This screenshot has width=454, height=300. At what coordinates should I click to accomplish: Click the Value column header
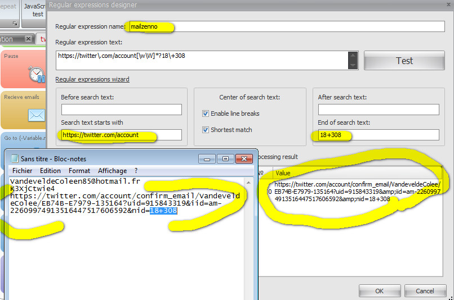pyautogui.click(x=357, y=172)
